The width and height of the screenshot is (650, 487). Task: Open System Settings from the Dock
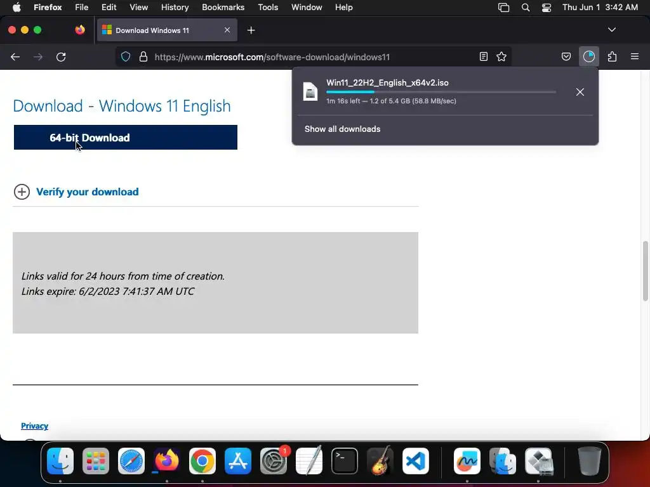pyautogui.click(x=274, y=461)
